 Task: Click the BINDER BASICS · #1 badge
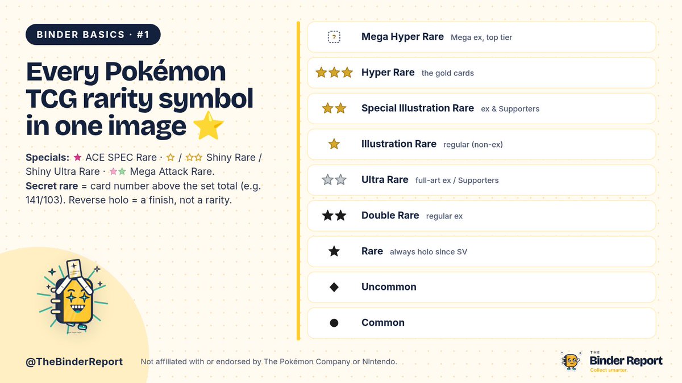pos(93,35)
